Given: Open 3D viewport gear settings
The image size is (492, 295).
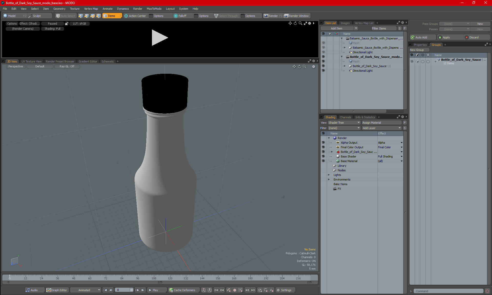Looking at the screenshot, I should point(313,67).
